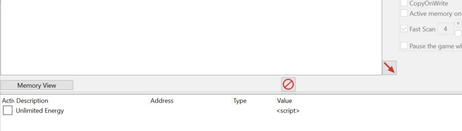Click the dotted splitter below the clear icon
The width and height of the screenshot is (462, 131).
click(288, 93)
